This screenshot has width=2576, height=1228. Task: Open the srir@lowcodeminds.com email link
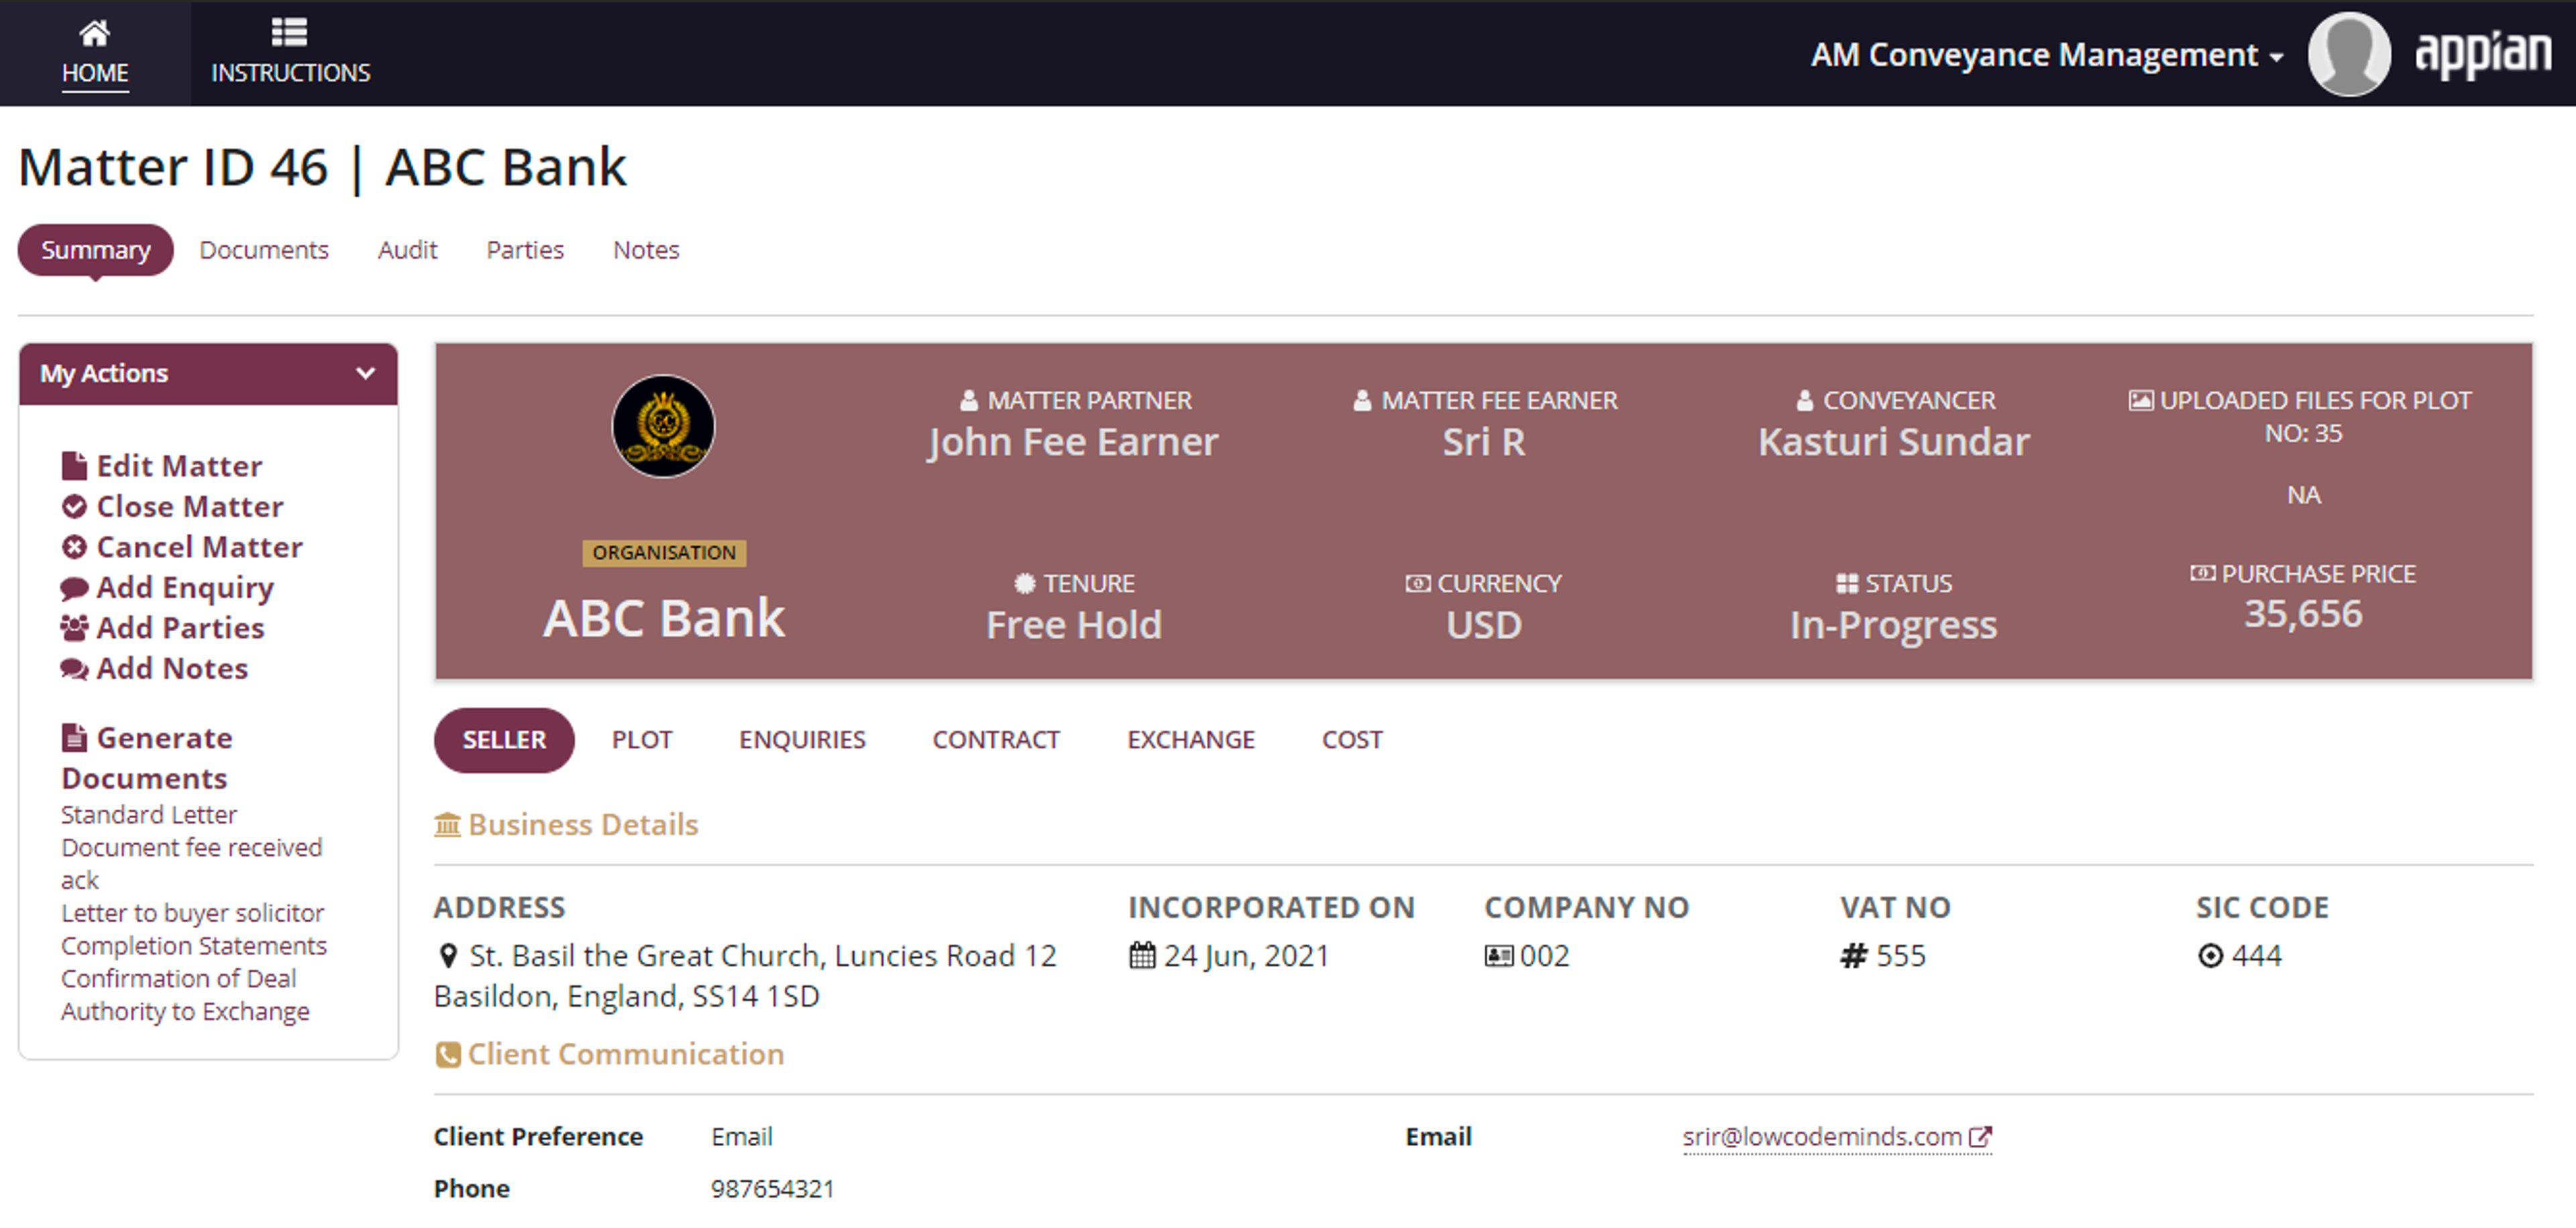1822,1137
